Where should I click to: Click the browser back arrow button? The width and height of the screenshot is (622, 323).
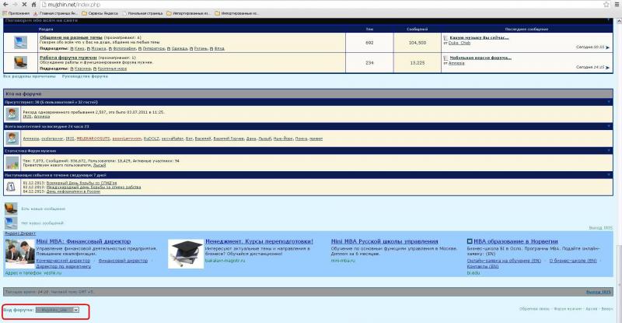coord(5,5)
